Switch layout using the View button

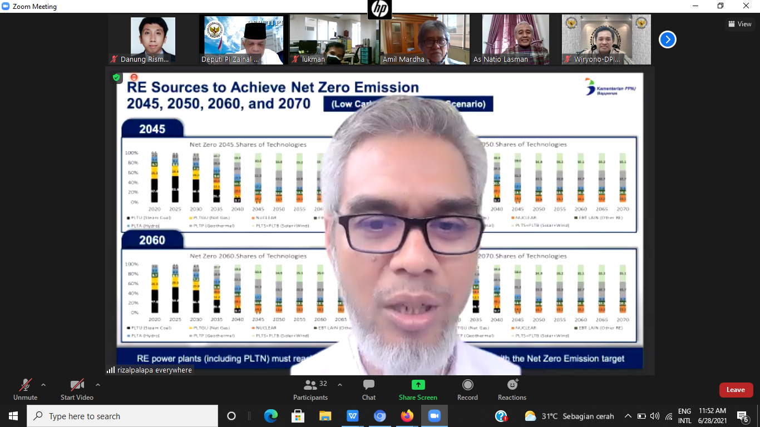740,24
